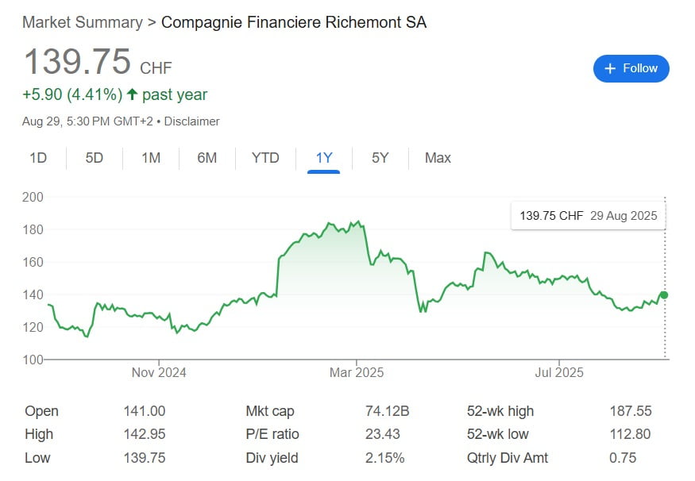Select the 1M range tab
Screen dimensions: 695x481
[x=151, y=158]
